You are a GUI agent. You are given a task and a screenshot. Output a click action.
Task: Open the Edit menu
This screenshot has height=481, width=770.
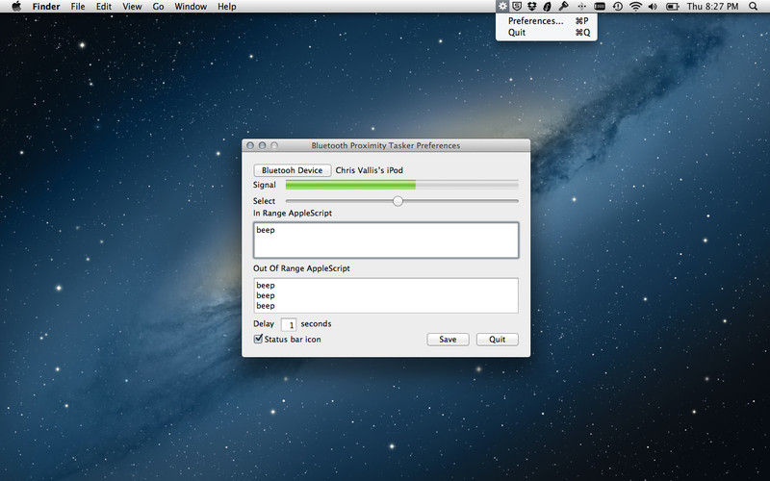tap(104, 7)
